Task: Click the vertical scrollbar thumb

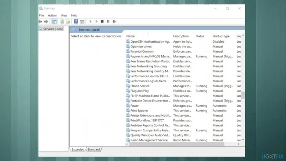Action: point(243,95)
